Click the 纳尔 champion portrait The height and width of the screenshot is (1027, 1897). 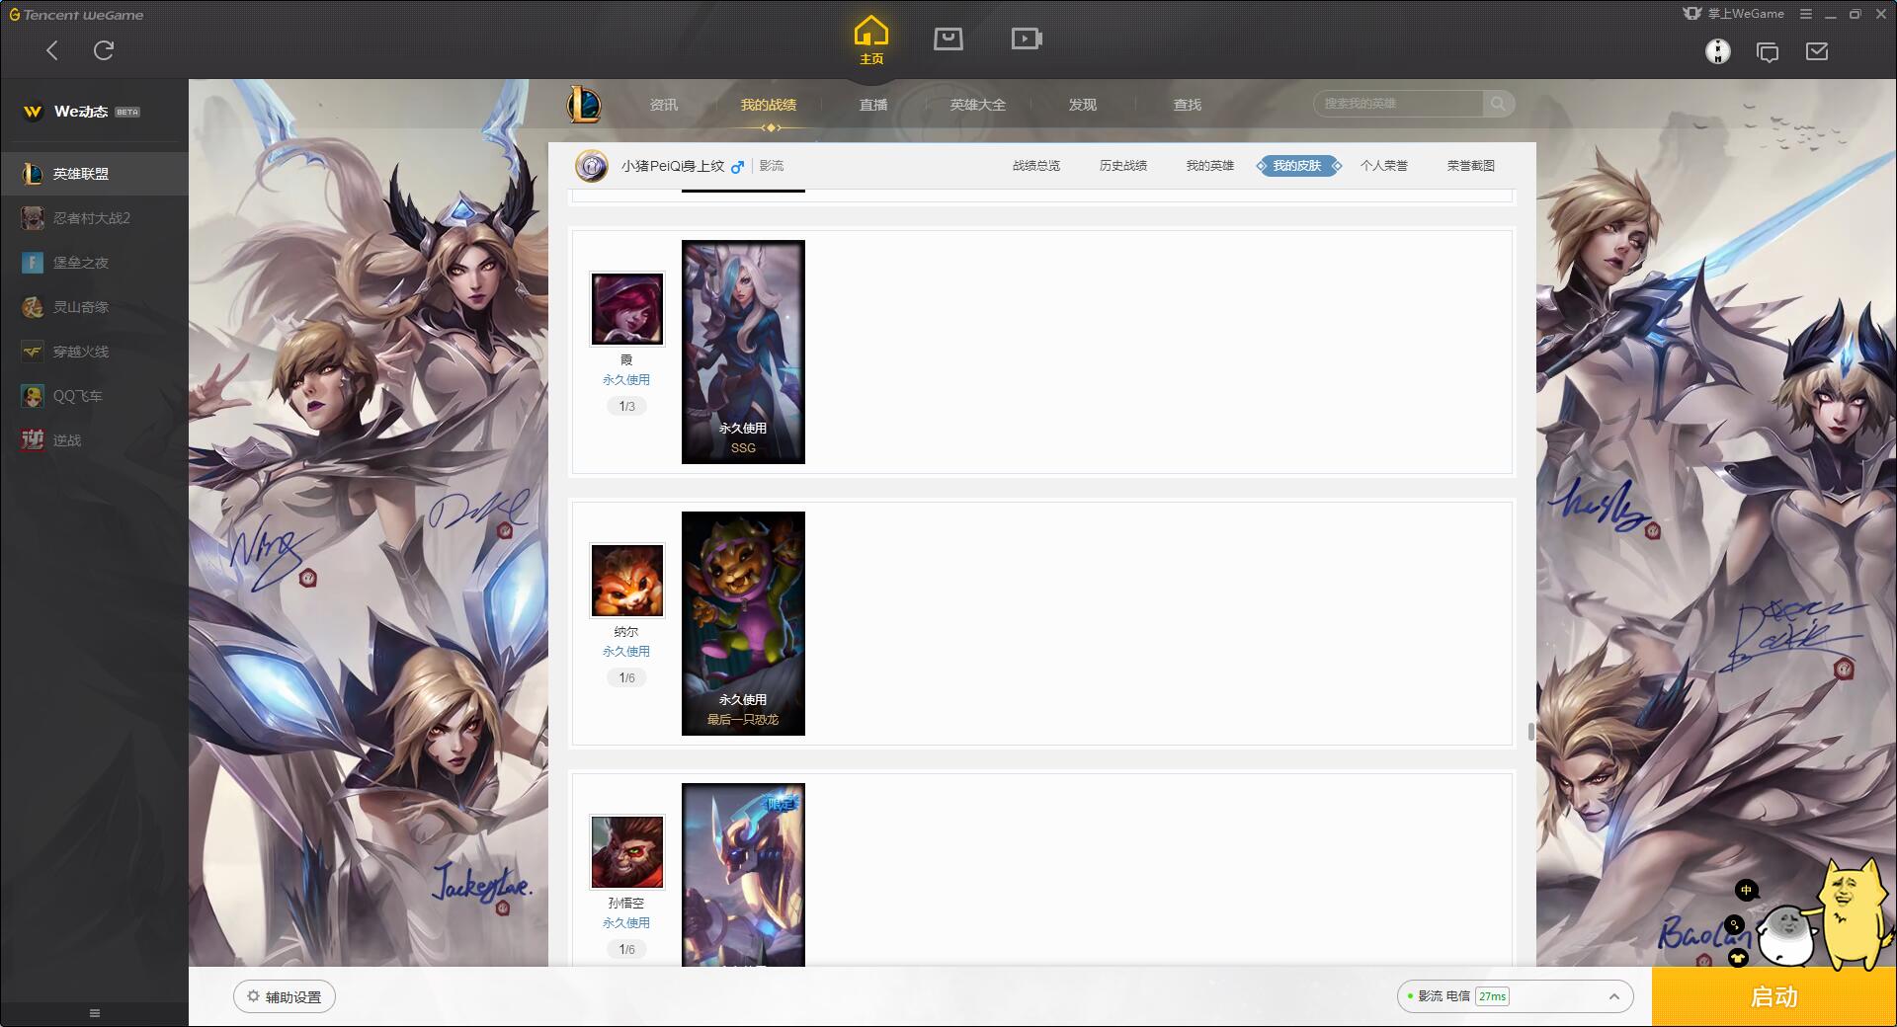(627, 581)
